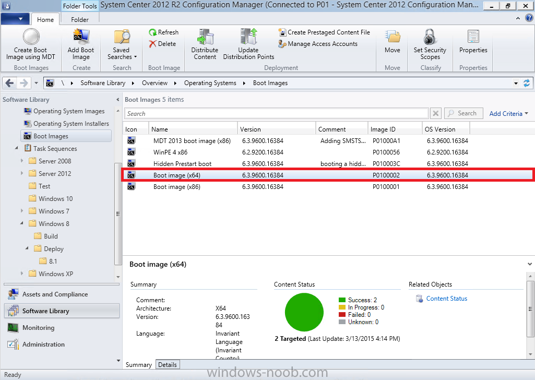Screen dimensions: 535x380
Task: Click Boot Images in the breadcrumb
Action: [x=270, y=83]
